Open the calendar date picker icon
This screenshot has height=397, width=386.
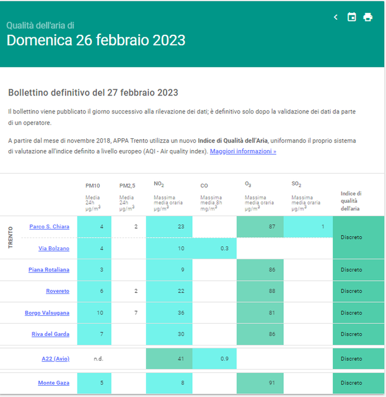point(351,17)
